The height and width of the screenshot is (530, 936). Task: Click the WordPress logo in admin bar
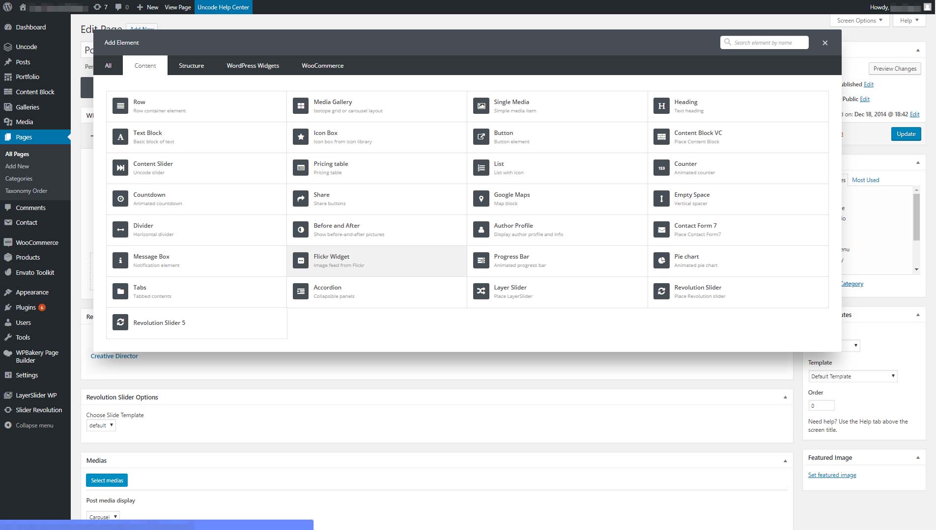[x=8, y=7]
